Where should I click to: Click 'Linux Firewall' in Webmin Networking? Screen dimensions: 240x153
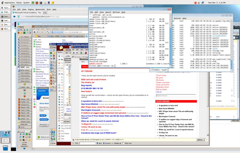[x=41, y=78]
